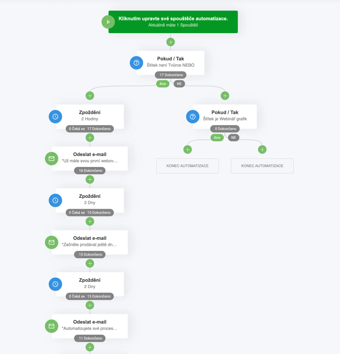Click the play icon on the green trigger banner

click(x=108, y=21)
